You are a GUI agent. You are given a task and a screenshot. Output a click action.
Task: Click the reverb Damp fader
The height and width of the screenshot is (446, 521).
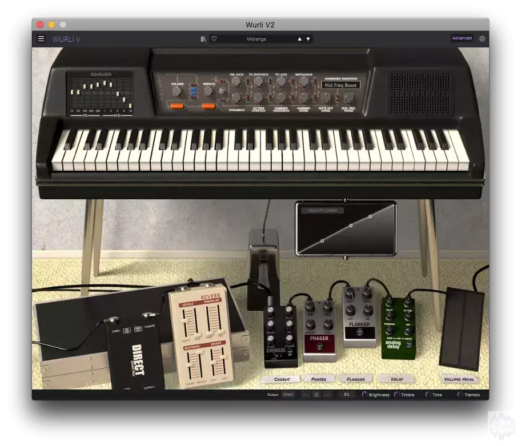(191, 365)
